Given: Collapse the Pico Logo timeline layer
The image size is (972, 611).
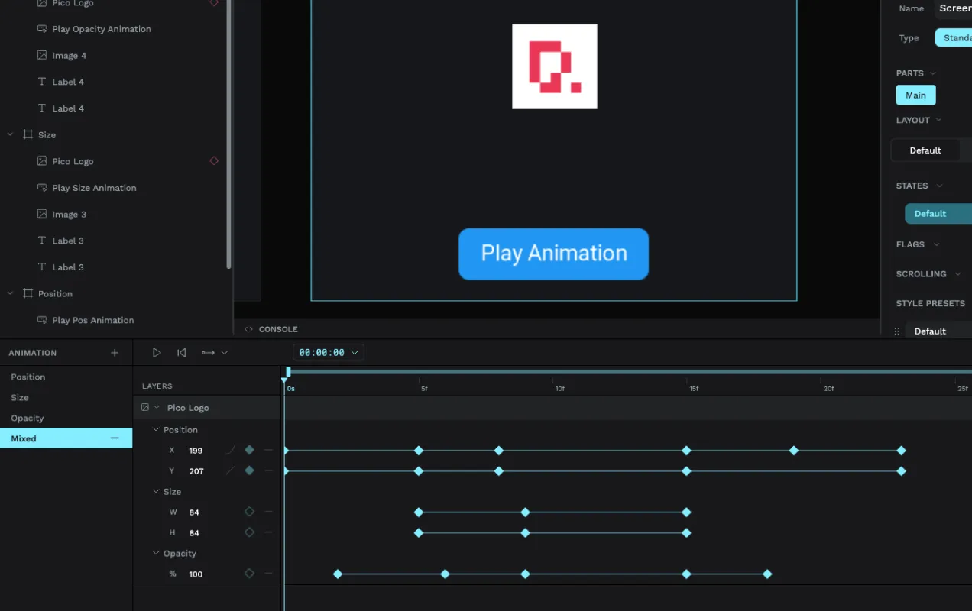Looking at the screenshot, I should click(x=157, y=408).
